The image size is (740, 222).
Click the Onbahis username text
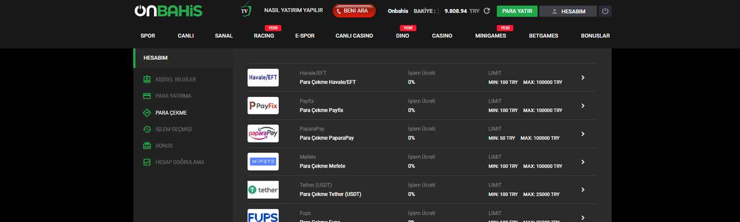coord(398,11)
